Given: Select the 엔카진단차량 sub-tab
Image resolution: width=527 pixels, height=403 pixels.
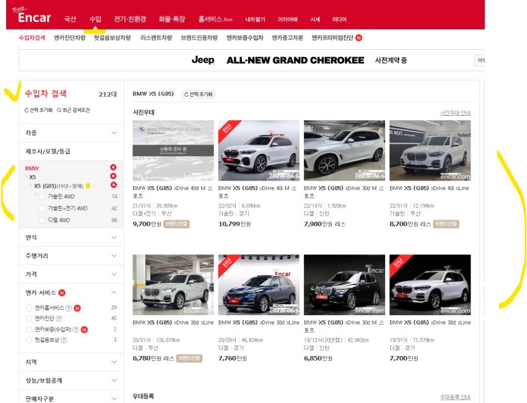Looking at the screenshot, I should (70, 38).
